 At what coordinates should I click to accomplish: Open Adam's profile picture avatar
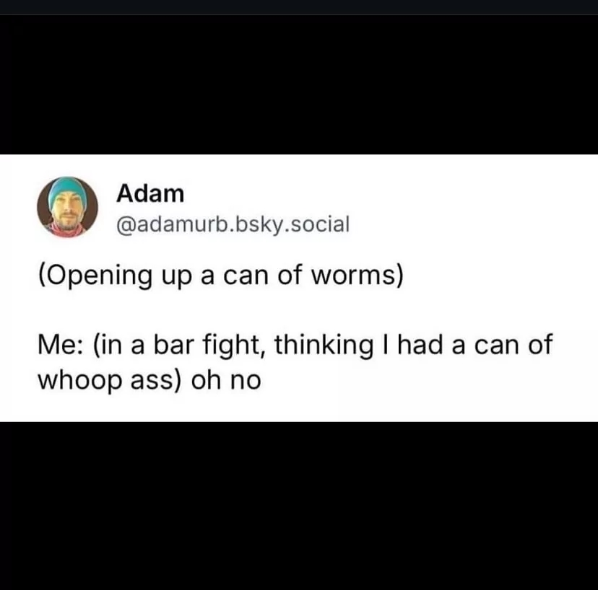click(x=67, y=207)
